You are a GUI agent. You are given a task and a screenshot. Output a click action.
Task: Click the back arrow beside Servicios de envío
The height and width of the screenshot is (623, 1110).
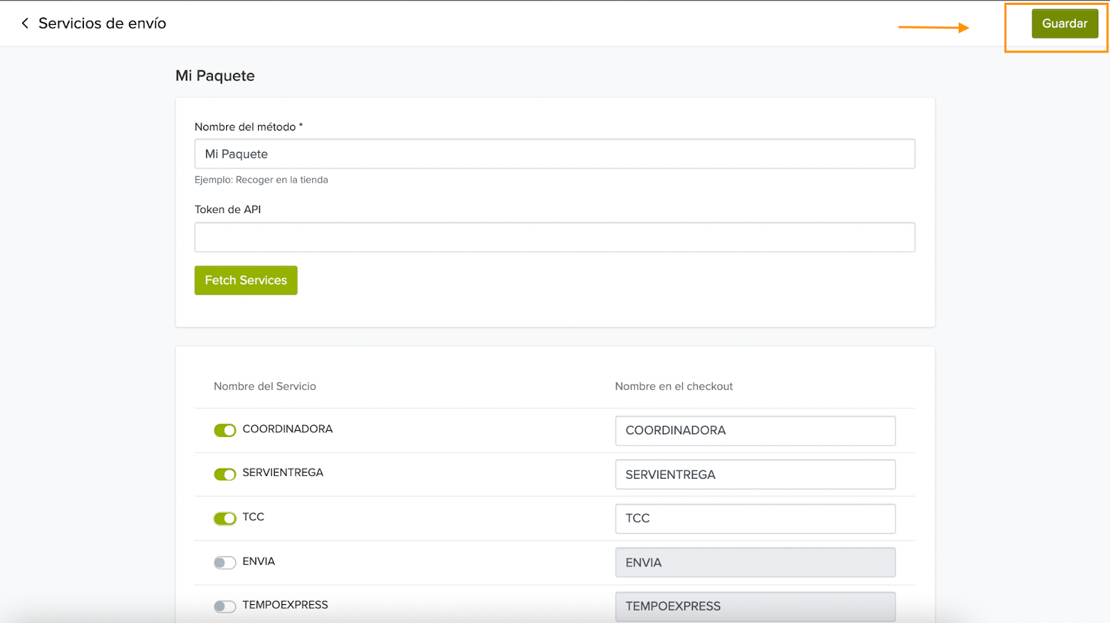click(x=25, y=24)
